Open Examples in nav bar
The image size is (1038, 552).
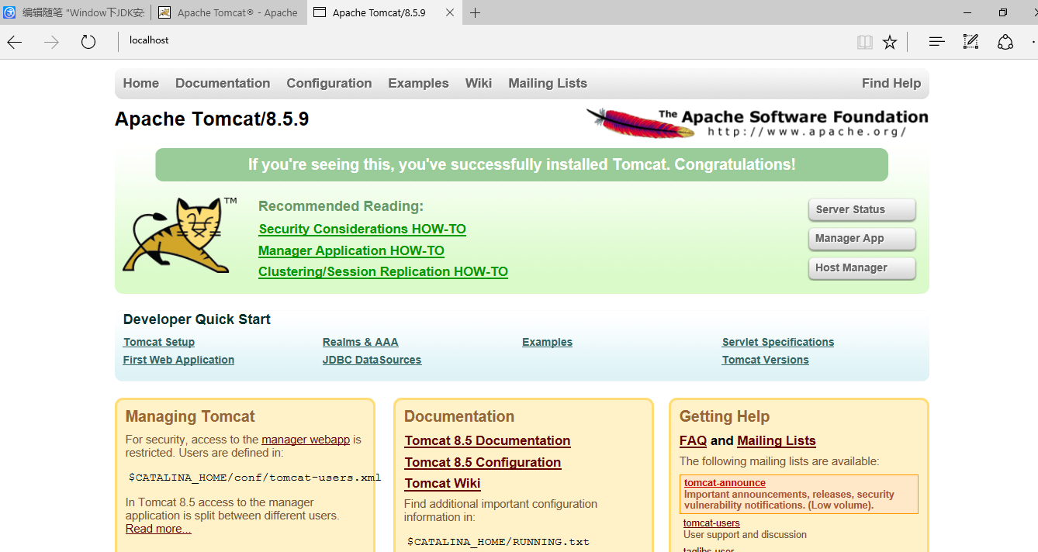click(x=418, y=83)
